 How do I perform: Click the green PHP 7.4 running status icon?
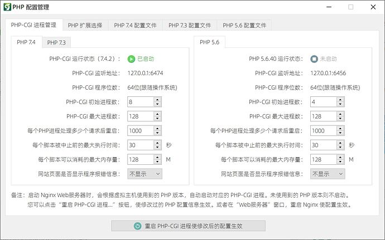[131, 59]
